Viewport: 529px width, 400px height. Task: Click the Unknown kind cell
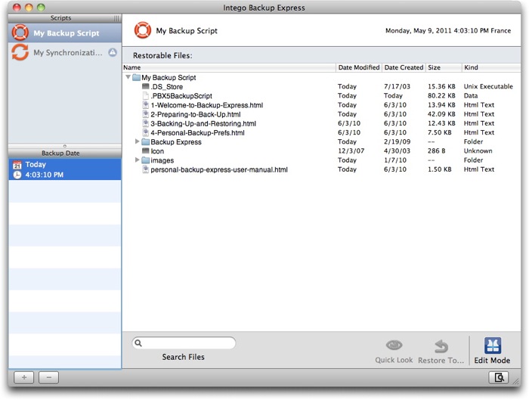pos(478,151)
